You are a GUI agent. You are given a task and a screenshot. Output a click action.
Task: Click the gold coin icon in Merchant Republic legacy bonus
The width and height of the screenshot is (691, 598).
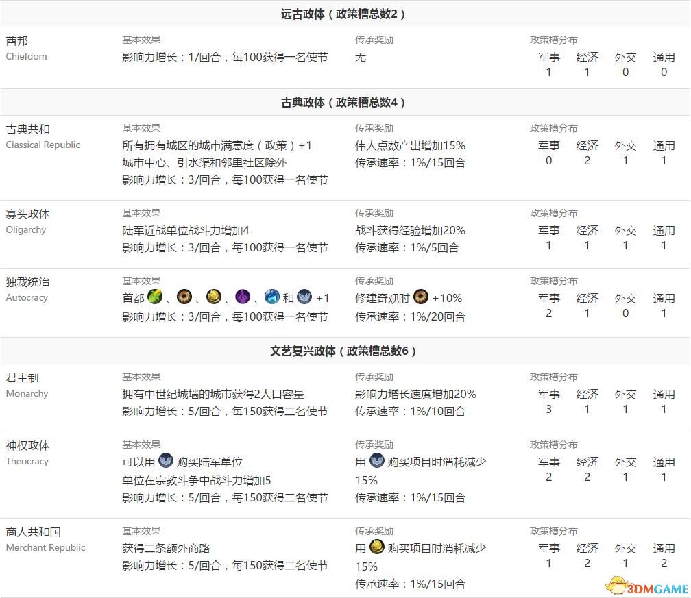(377, 547)
